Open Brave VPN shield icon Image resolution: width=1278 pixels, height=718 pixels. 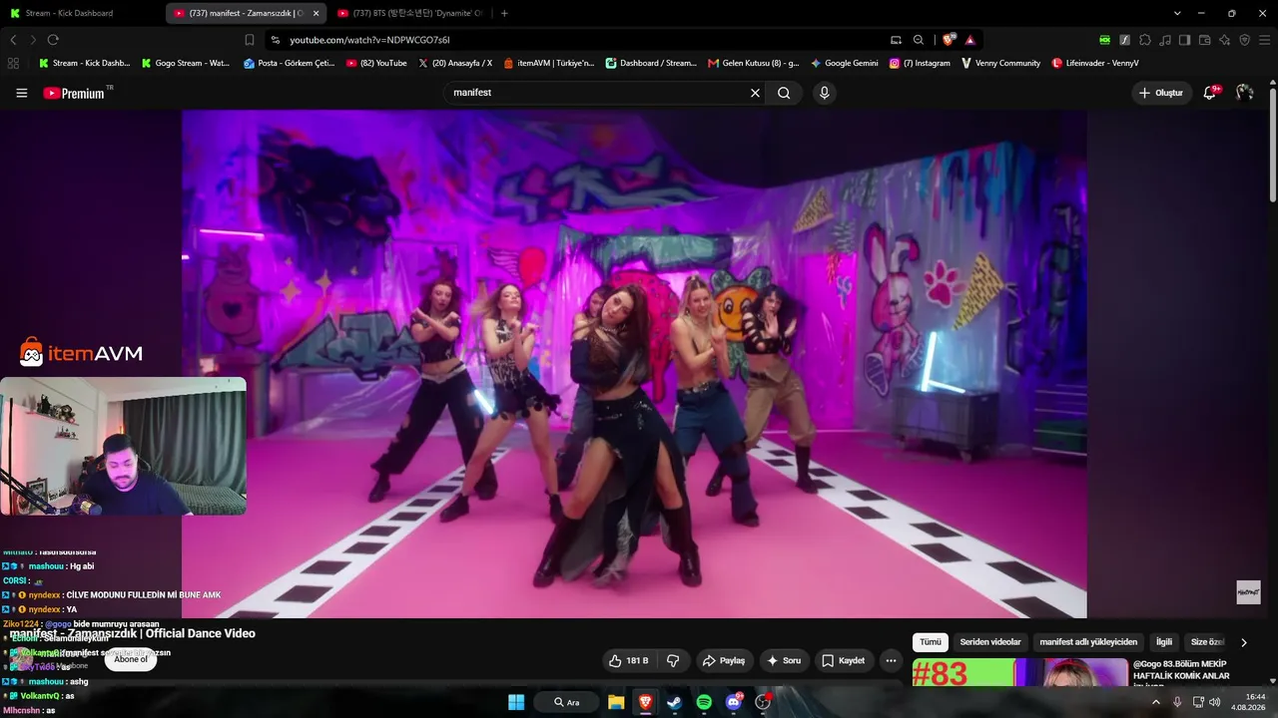click(1244, 40)
